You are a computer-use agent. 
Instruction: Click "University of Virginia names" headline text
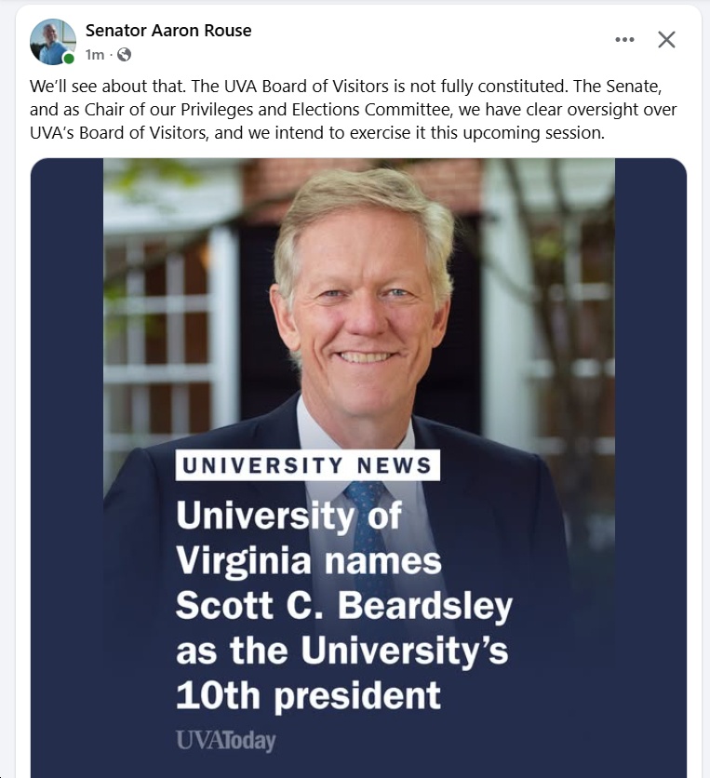click(x=308, y=538)
